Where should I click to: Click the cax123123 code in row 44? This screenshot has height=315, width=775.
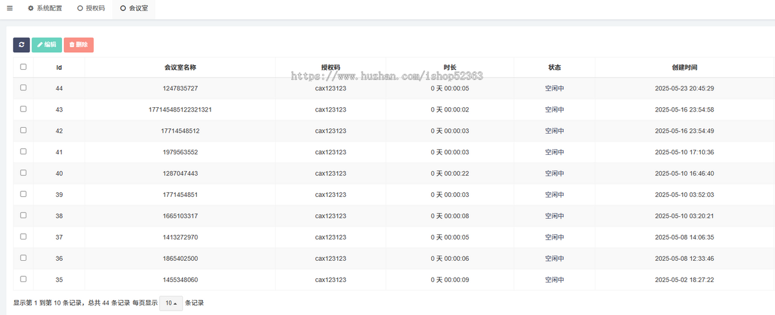(331, 88)
